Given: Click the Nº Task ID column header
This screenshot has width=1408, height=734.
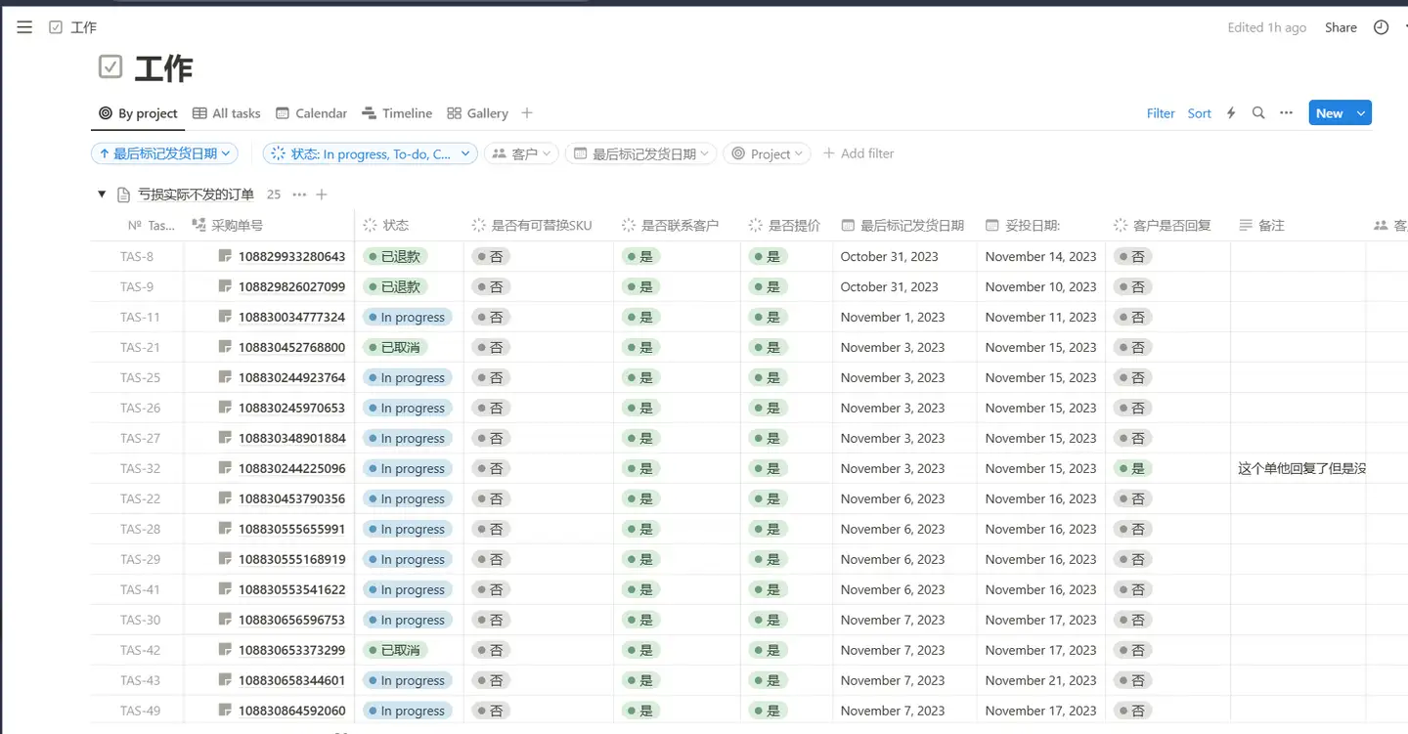Looking at the screenshot, I should (152, 226).
